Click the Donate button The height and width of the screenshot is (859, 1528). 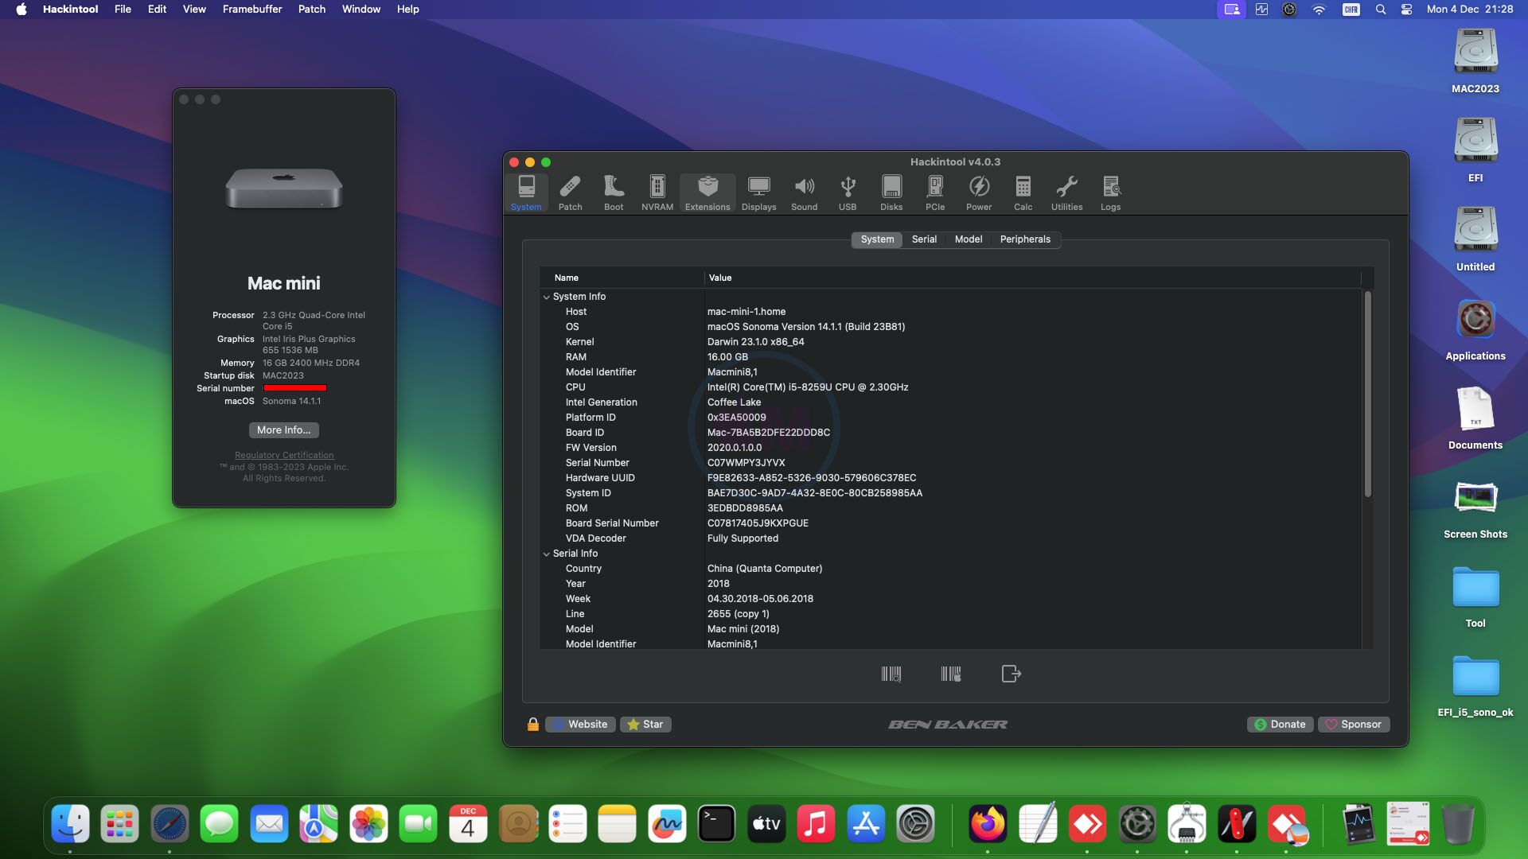[x=1280, y=725]
